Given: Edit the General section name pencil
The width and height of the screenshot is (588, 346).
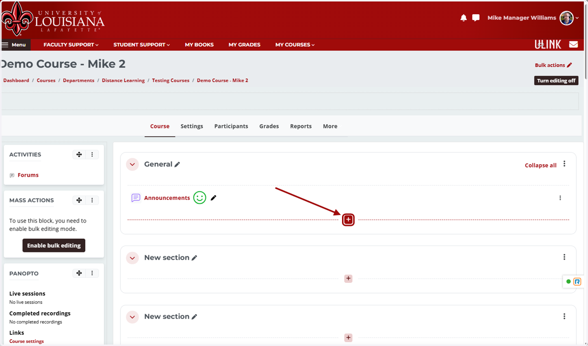Looking at the screenshot, I should click(177, 165).
